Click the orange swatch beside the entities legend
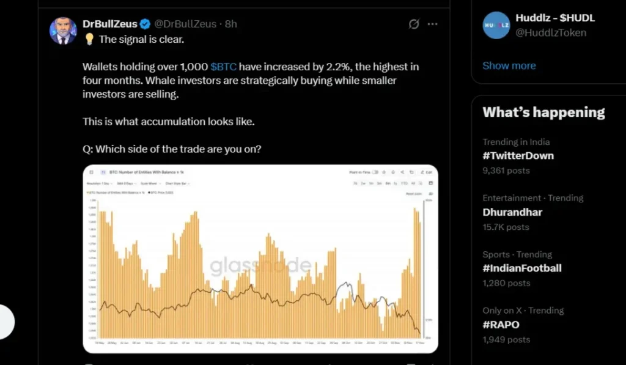Viewport: 626px width, 365px height. [x=88, y=193]
